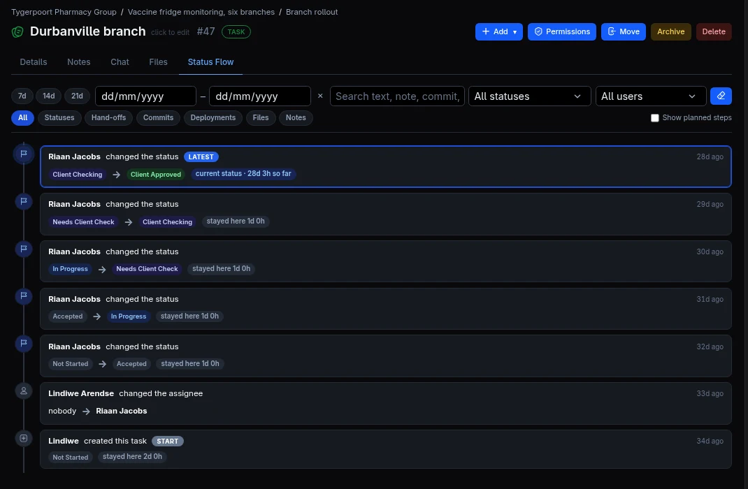Click the 32d ago timestamp
Image resolution: width=748 pixels, height=489 pixels.
tap(710, 346)
